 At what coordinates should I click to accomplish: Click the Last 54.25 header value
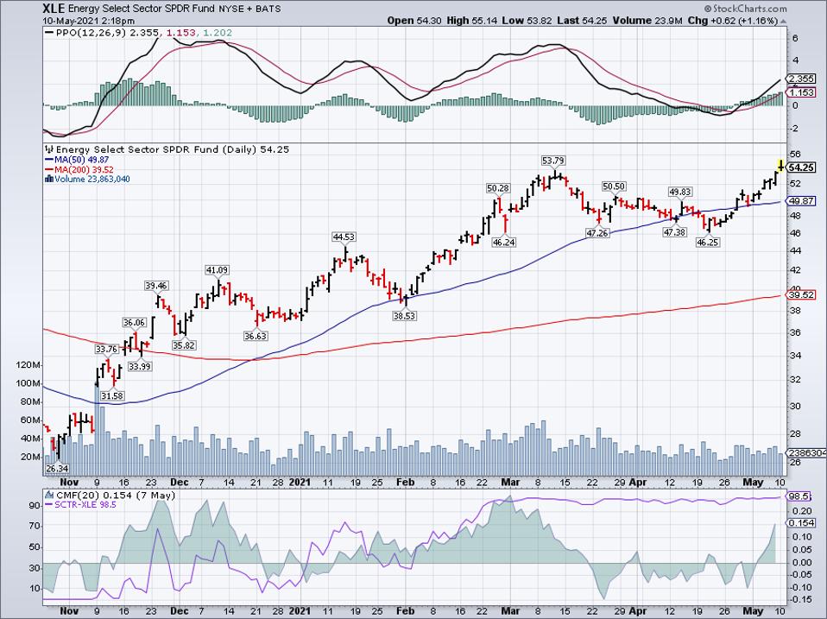(x=581, y=21)
